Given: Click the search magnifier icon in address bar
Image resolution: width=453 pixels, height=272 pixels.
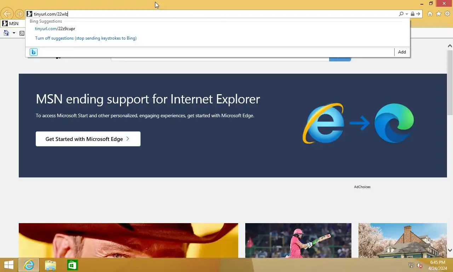Looking at the screenshot, I should point(401,14).
